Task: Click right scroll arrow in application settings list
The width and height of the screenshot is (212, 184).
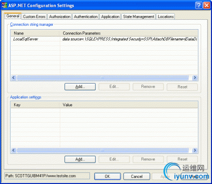Action: click(195, 150)
